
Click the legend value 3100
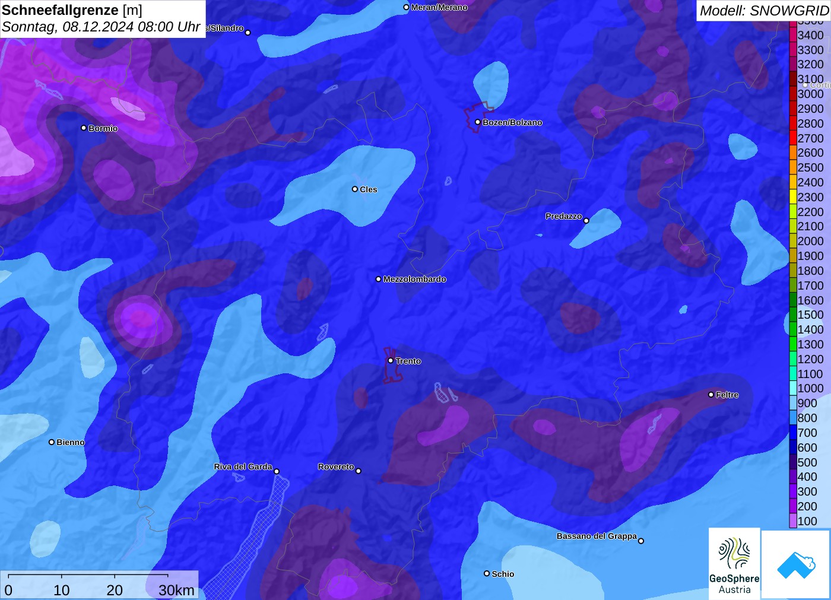point(810,79)
